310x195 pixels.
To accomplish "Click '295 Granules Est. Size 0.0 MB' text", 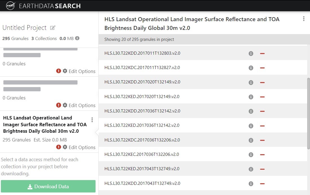I will pos(35,140).
